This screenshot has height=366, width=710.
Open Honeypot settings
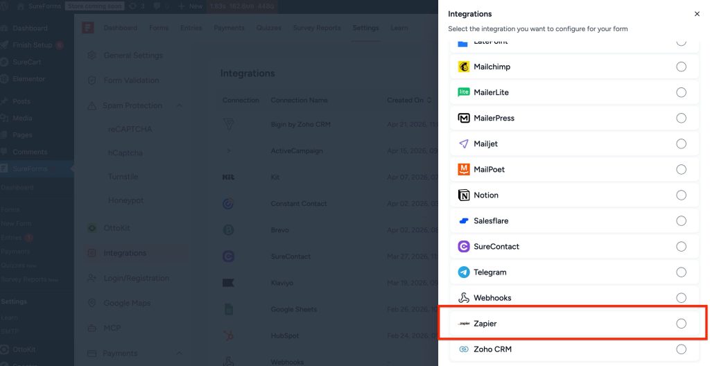tap(126, 200)
